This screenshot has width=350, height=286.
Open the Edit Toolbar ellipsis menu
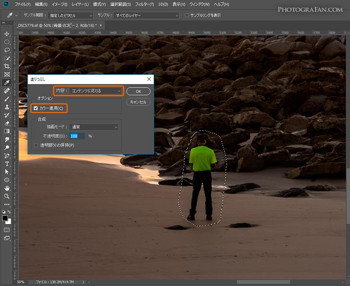7,204
